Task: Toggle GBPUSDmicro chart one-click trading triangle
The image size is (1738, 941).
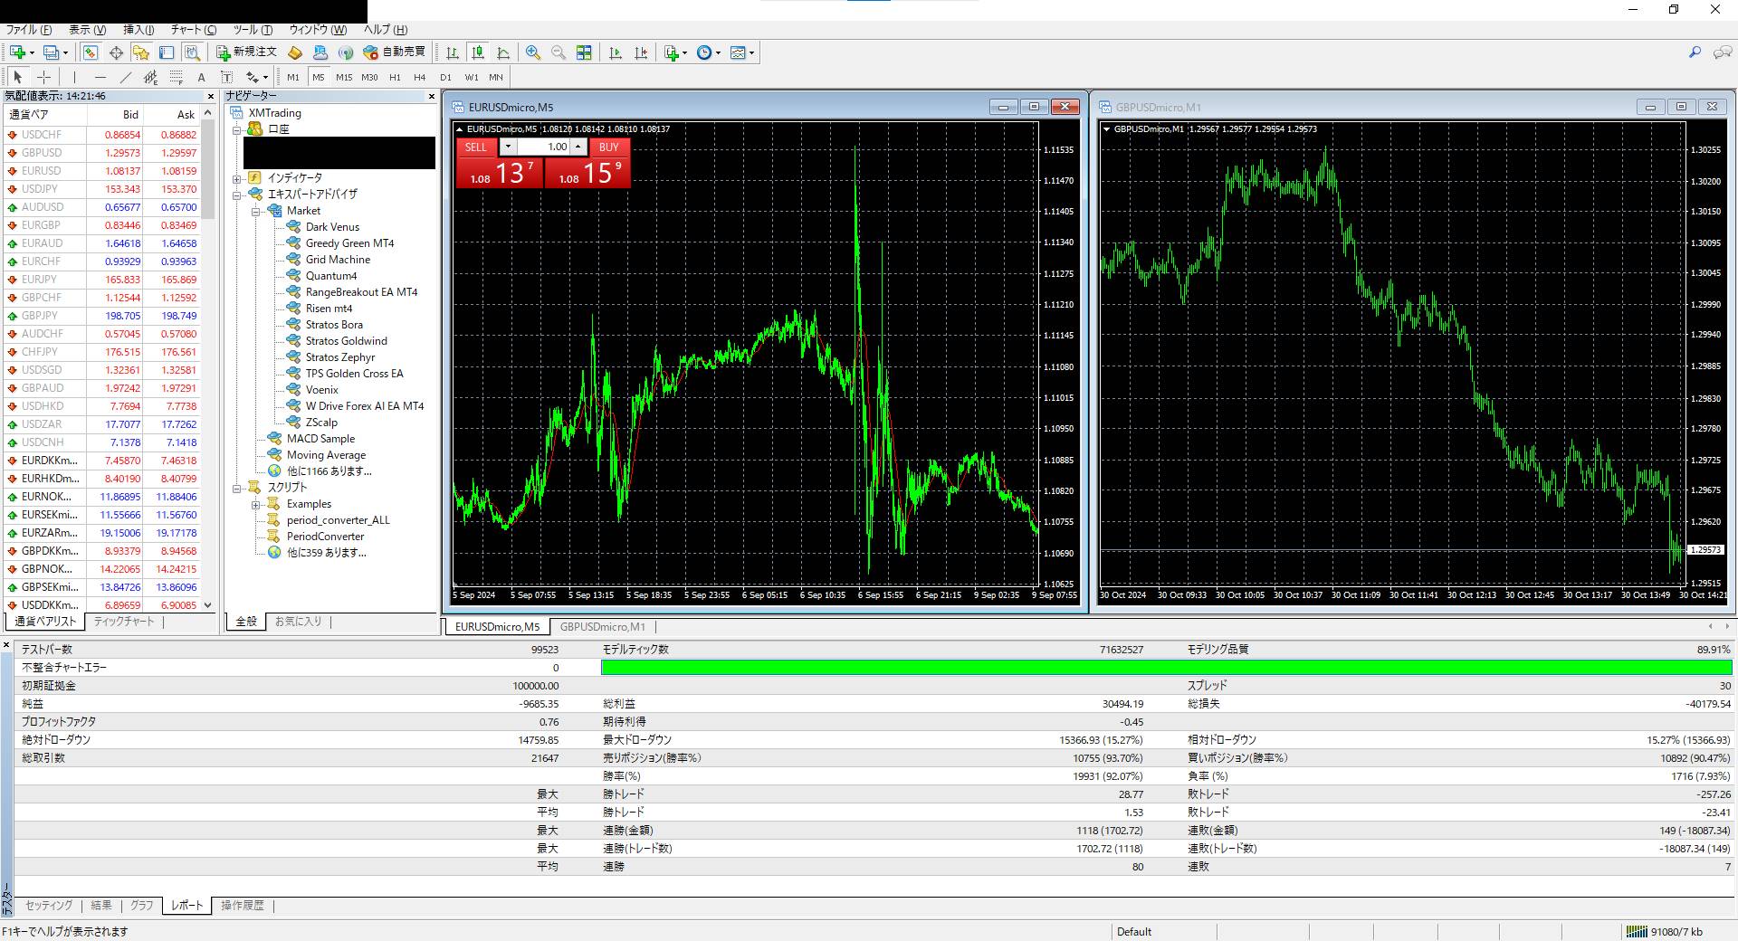Action: click(x=1106, y=129)
